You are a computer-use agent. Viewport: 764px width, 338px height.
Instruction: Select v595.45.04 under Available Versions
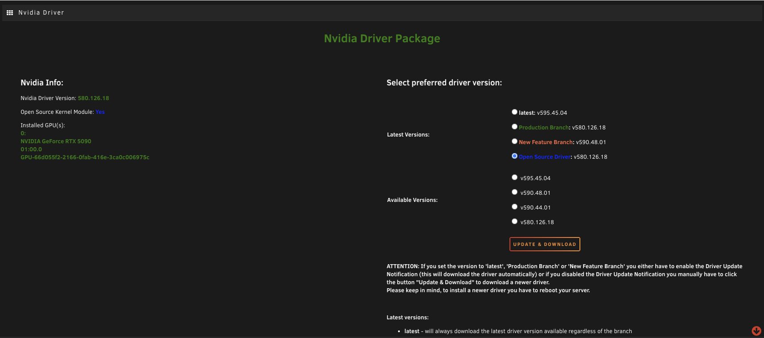coord(514,177)
